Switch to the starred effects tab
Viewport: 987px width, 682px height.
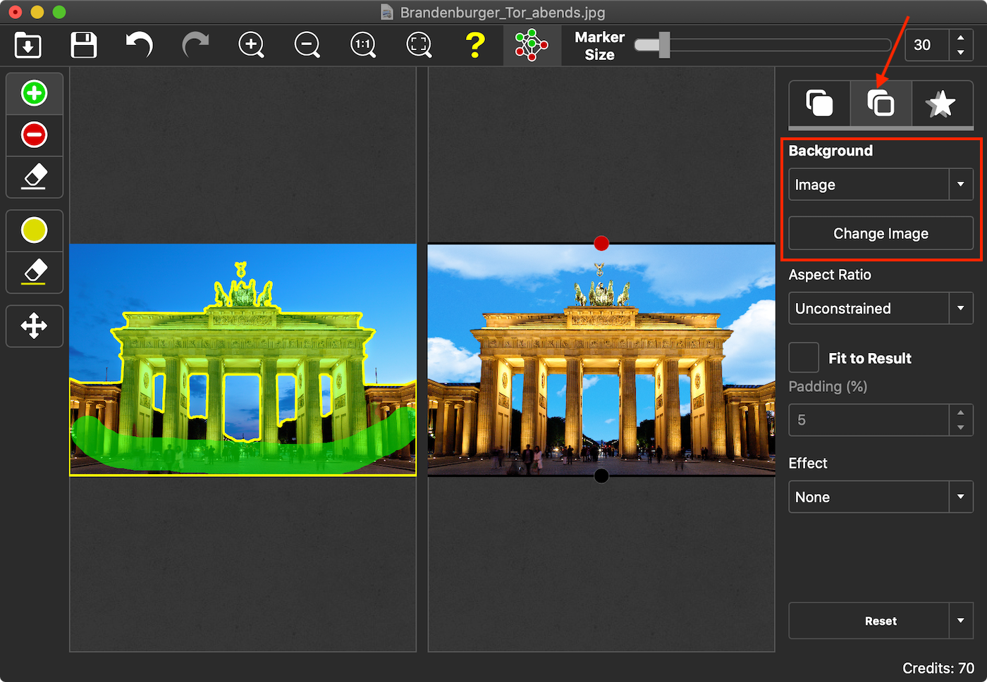tap(941, 104)
